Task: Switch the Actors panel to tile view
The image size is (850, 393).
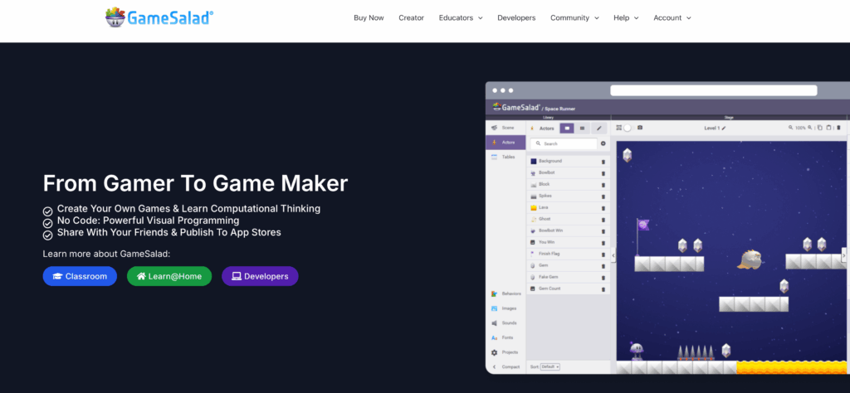Action: coord(567,129)
